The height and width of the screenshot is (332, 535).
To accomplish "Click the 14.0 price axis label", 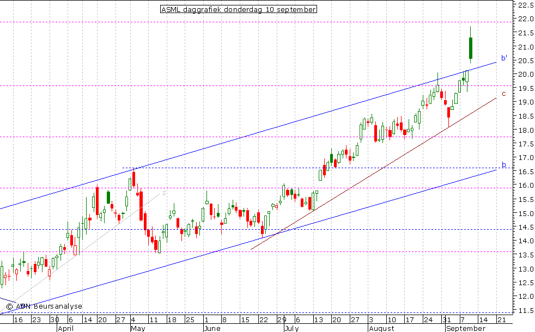I will pos(525,241).
